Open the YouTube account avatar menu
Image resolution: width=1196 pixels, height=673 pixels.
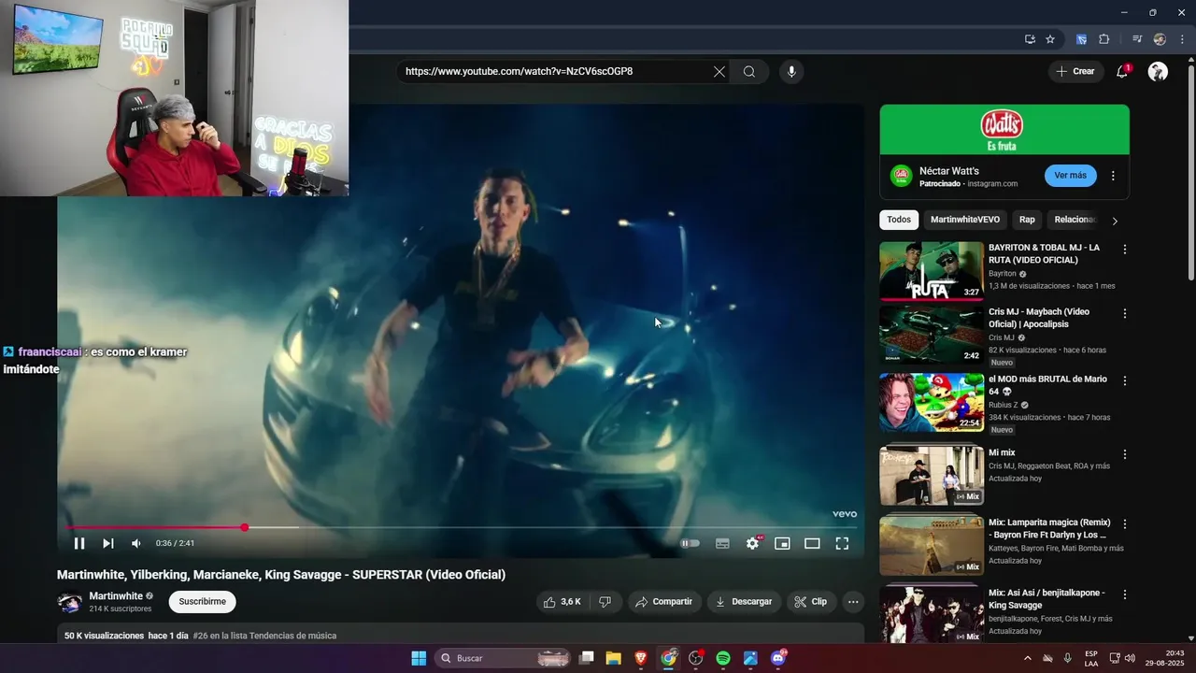pos(1158,72)
